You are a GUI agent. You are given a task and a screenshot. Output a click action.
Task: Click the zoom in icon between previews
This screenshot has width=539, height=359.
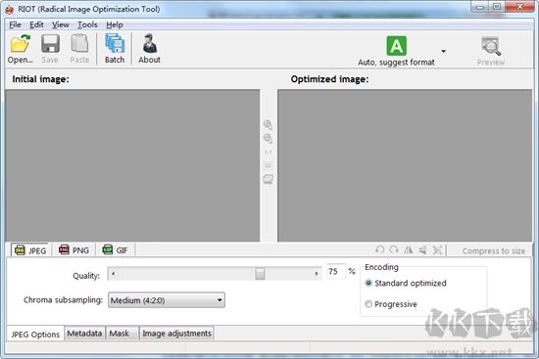(x=268, y=124)
